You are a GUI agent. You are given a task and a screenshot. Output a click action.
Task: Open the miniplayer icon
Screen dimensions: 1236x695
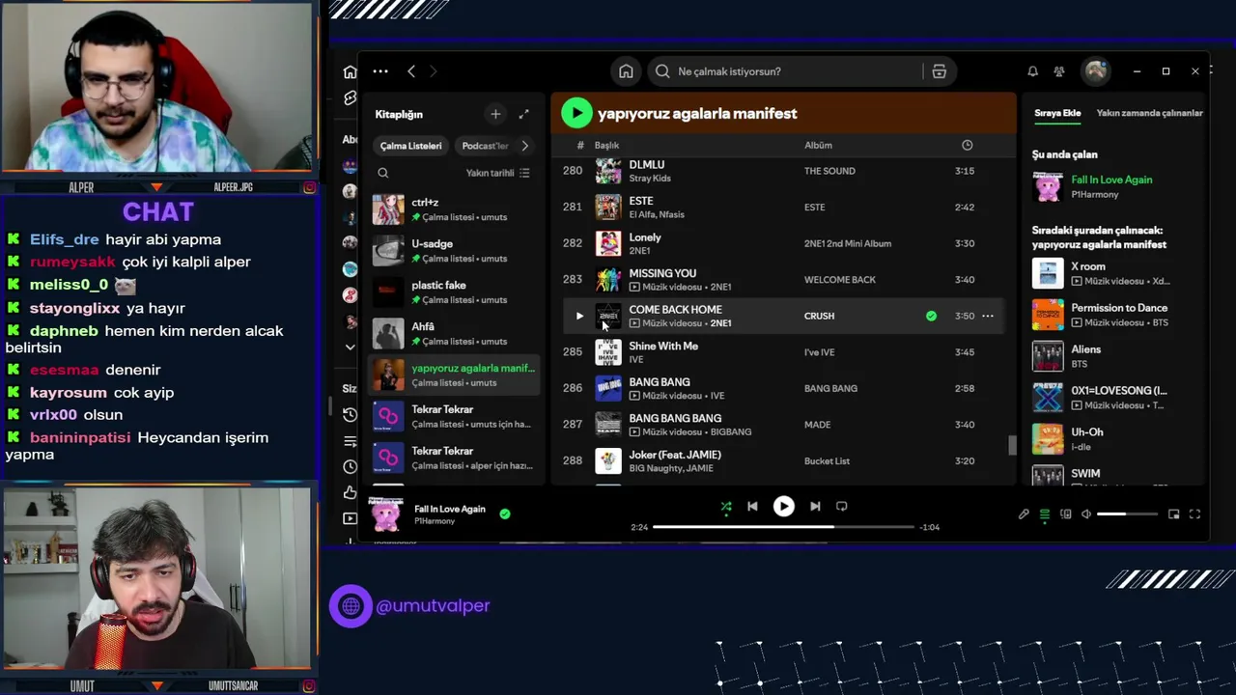1173,514
